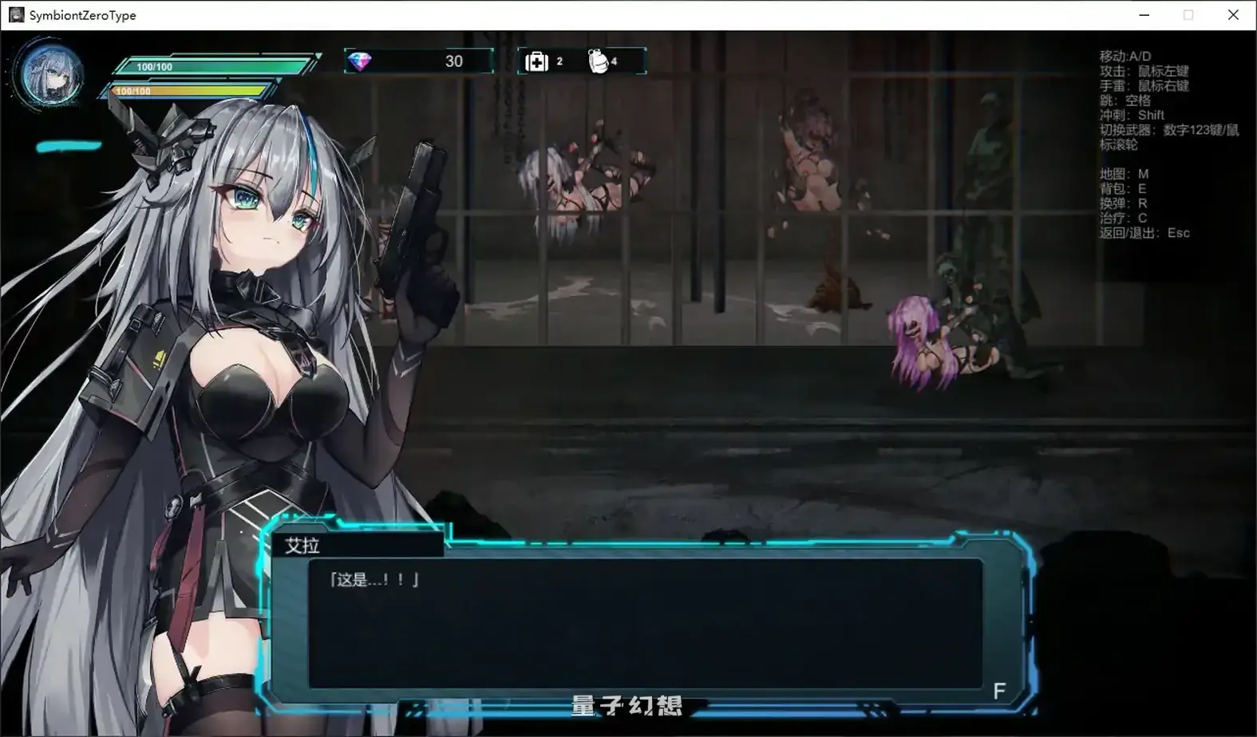The height and width of the screenshot is (737, 1257).
Task: Click the hint text 攻击:鼠标左键
Action: coord(1144,71)
